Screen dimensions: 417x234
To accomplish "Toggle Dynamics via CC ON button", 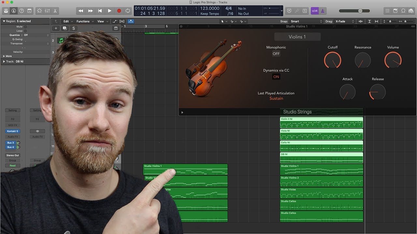I will click(276, 77).
